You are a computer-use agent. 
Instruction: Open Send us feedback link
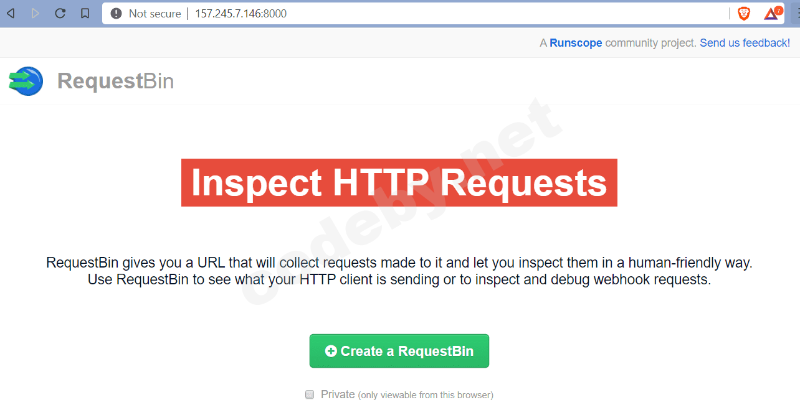pyautogui.click(x=745, y=42)
